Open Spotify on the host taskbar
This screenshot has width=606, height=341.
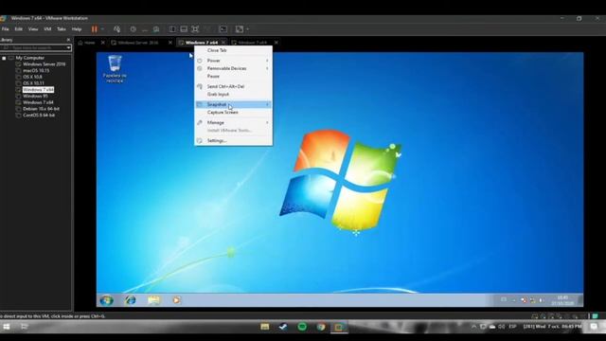[x=302, y=327]
